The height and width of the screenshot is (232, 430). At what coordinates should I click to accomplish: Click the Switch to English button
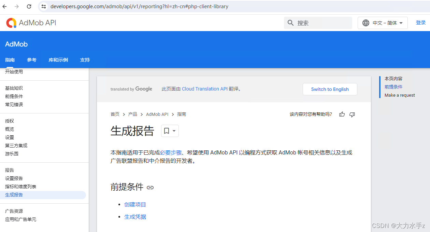coord(330,89)
